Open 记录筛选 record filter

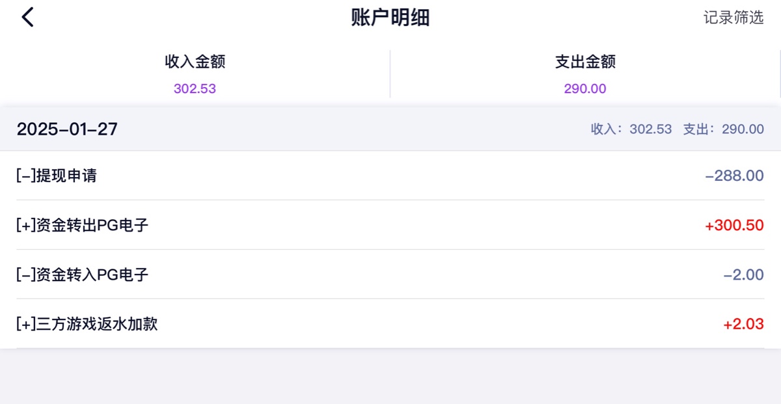pyautogui.click(x=733, y=18)
